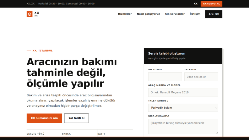Viewport: 249px width, 140px height.
Task: Click the XX, XX address text in top bar
Action: [30, 4]
